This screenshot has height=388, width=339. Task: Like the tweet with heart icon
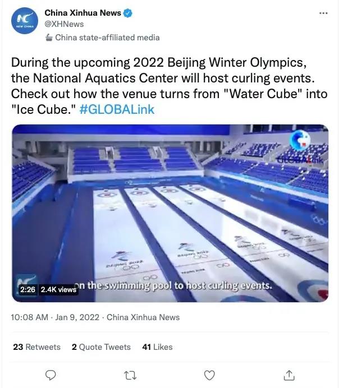209,375
